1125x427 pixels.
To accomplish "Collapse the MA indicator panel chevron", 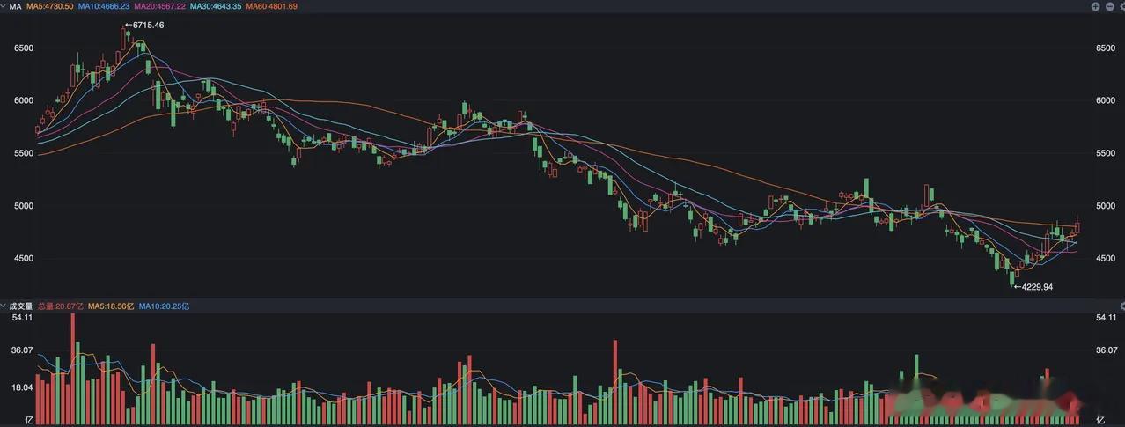I will (3, 6).
